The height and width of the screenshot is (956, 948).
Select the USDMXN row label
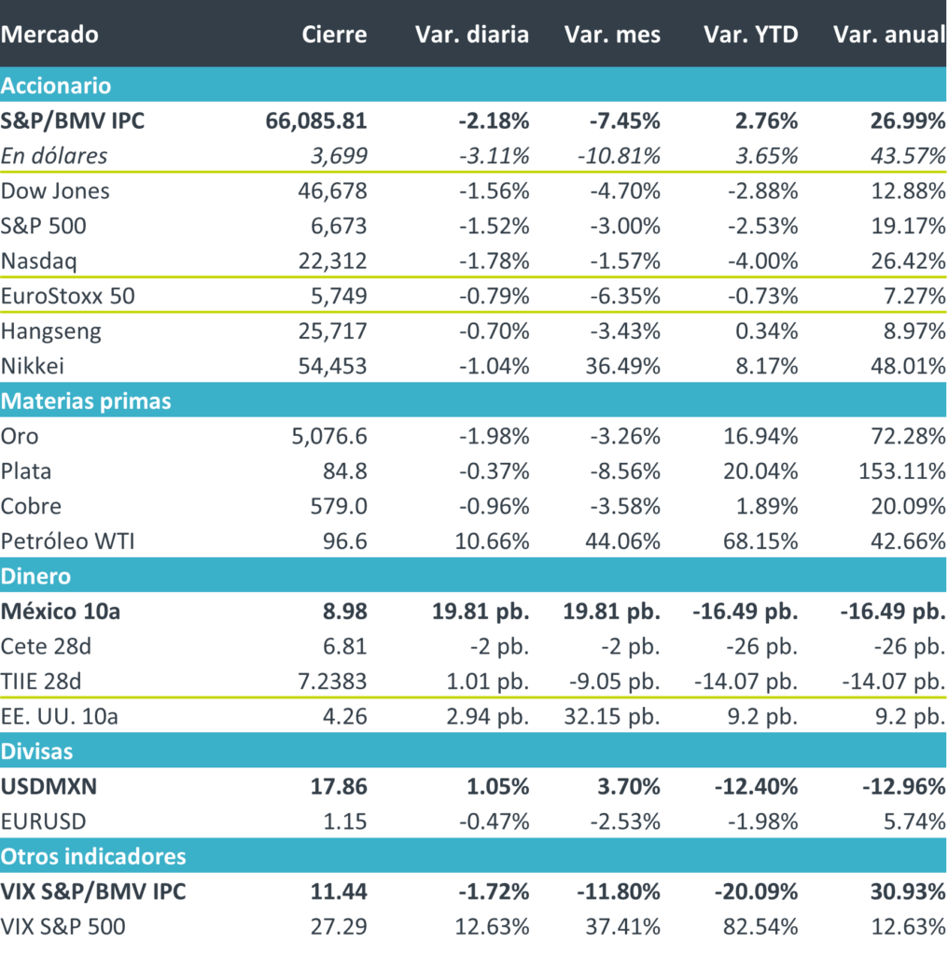point(49,786)
